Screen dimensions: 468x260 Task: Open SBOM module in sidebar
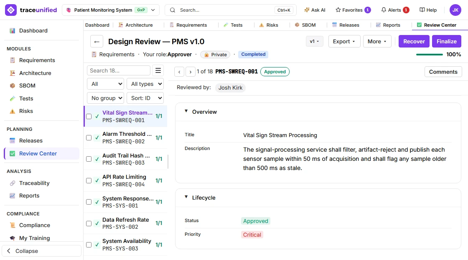(x=41, y=86)
